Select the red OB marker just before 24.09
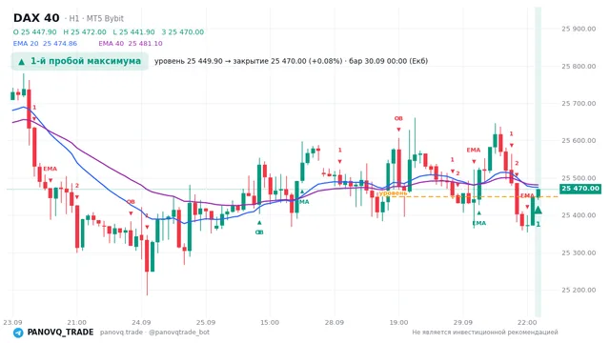Screen dimensions: 610x343 tap(131, 201)
